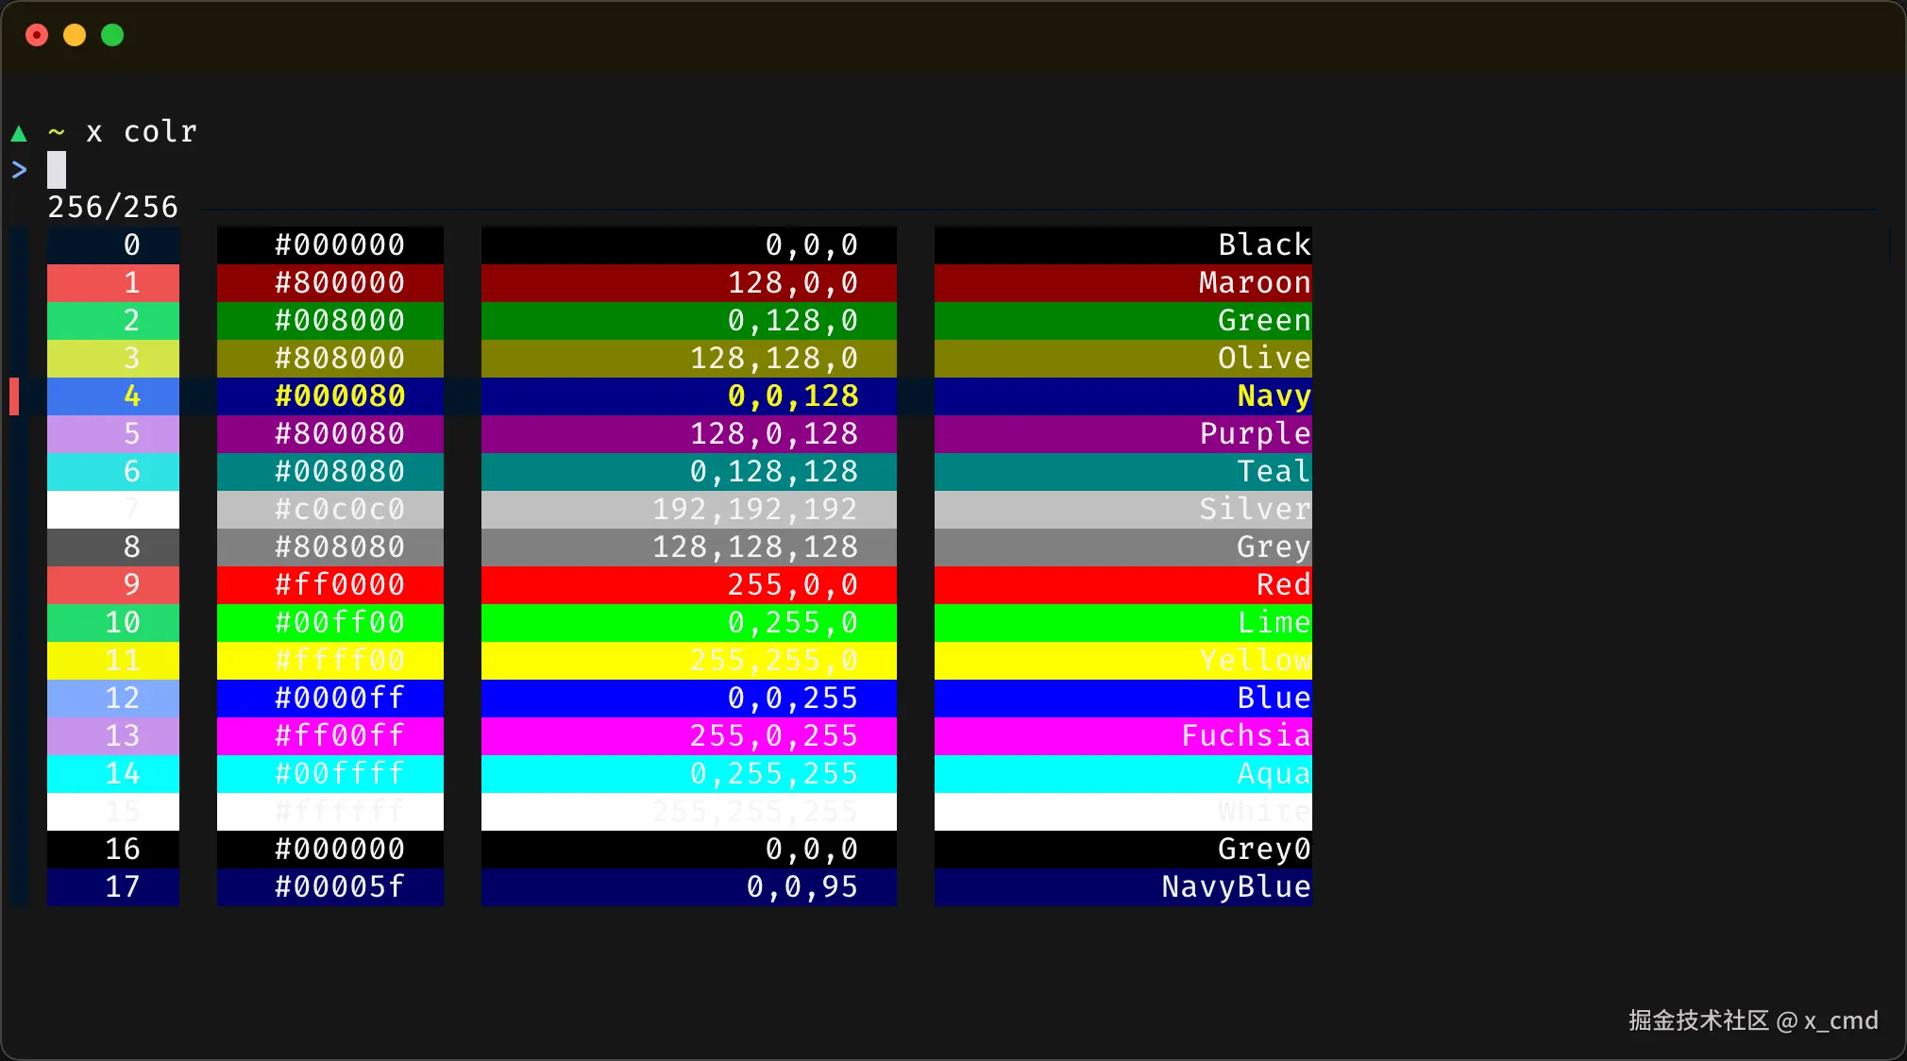
Task: Click the color name 'Blue'
Action: tap(1274, 699)
